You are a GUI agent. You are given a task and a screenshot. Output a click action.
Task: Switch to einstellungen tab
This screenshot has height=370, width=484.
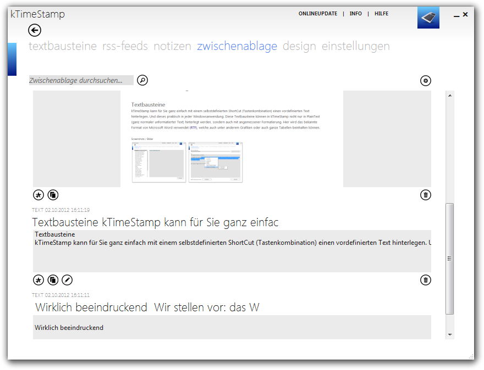pyautogui.click(x=356, y=46)
